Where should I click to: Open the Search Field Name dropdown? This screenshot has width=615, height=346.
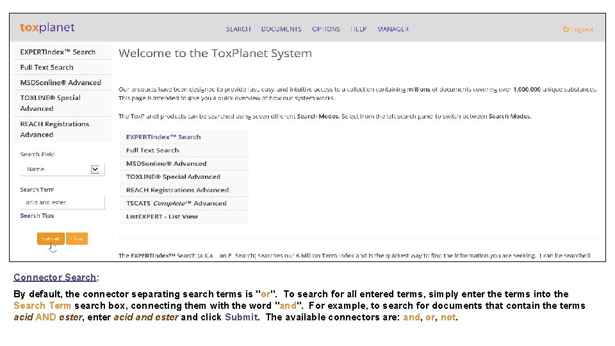[x=62, y=169]
